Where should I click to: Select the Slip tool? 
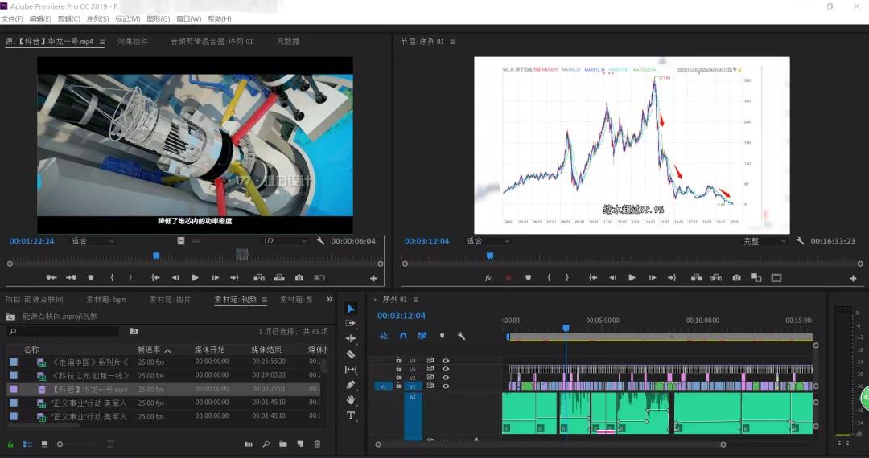tap(351, 370)
